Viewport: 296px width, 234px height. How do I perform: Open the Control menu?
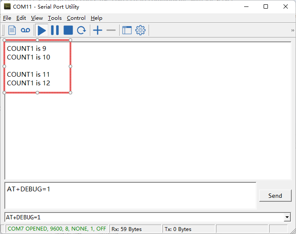point(76,18)
